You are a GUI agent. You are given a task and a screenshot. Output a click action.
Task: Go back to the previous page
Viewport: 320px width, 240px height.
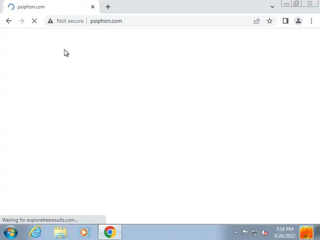pyautogui.click(x=9, y=21)
